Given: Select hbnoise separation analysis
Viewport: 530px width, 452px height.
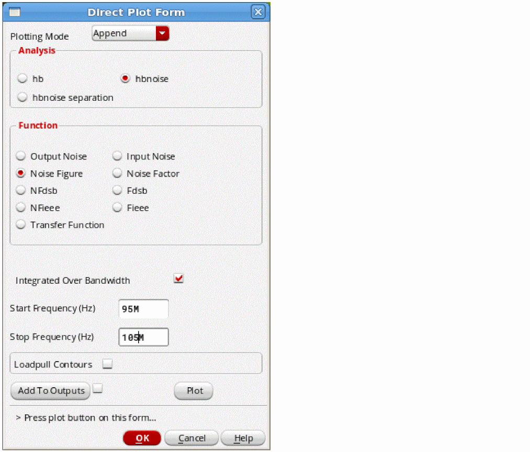Looking at the screenshot, I should point(22,97).
